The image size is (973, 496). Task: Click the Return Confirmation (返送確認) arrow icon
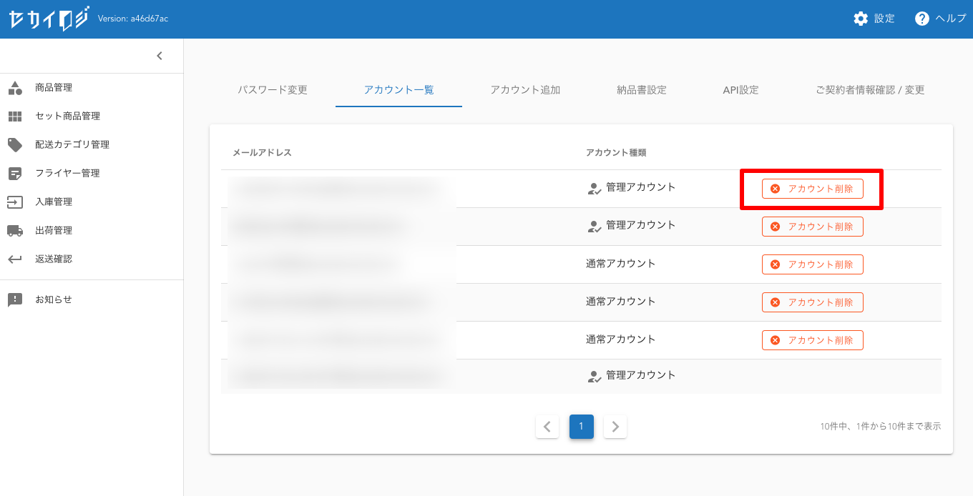15,259
